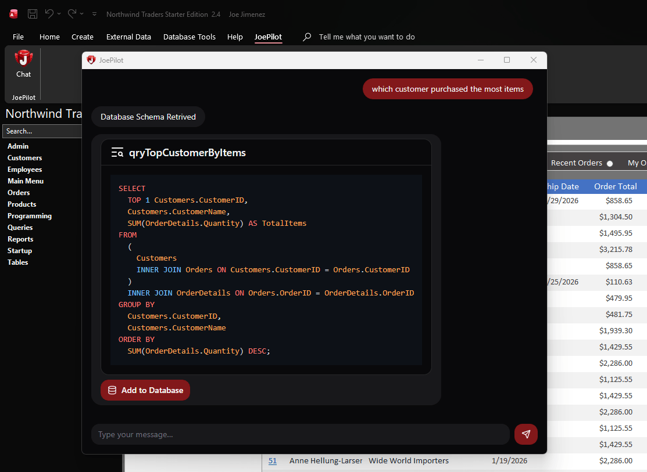Toggle the radio button next to Recent Orders
647x472 pixels.
coord(609,163)
